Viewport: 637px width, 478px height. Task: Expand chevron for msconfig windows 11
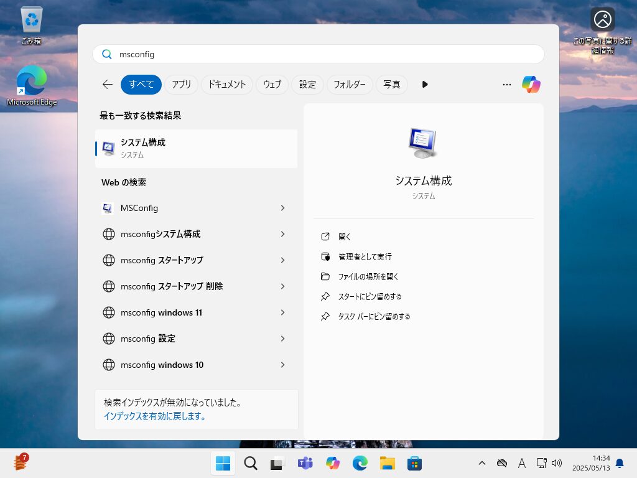point(283,312)
